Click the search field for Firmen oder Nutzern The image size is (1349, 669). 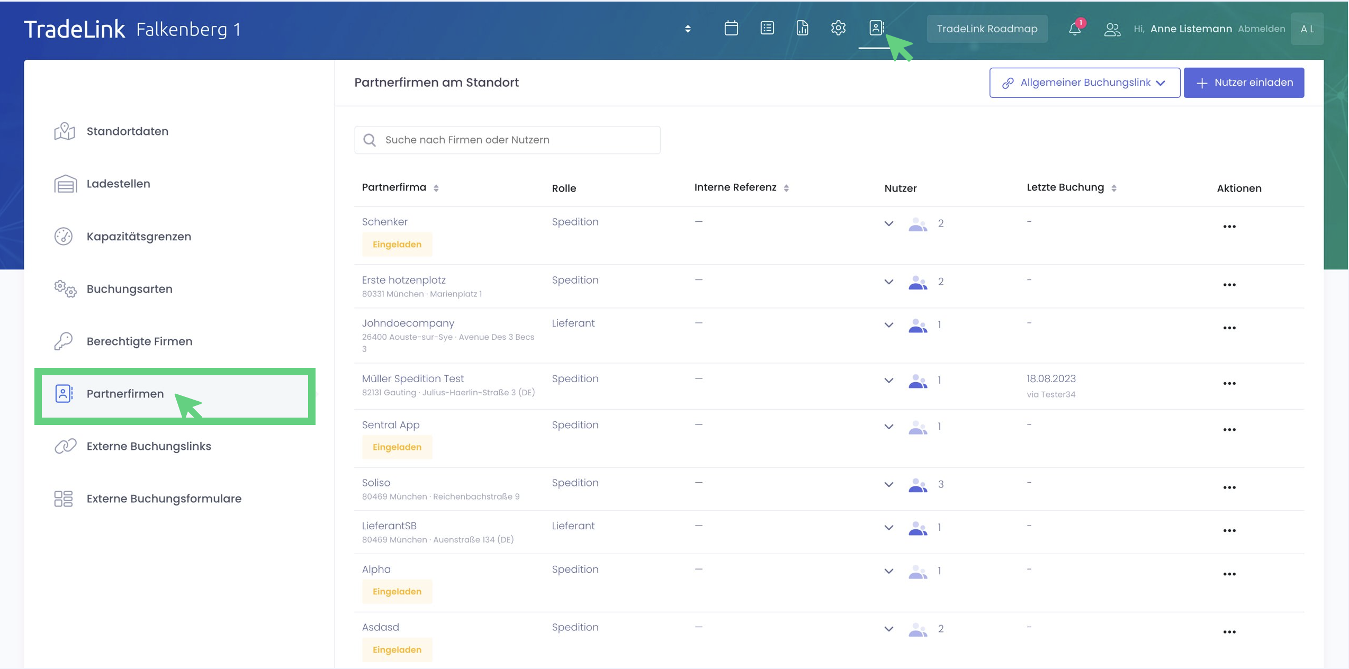pos(507,140)
